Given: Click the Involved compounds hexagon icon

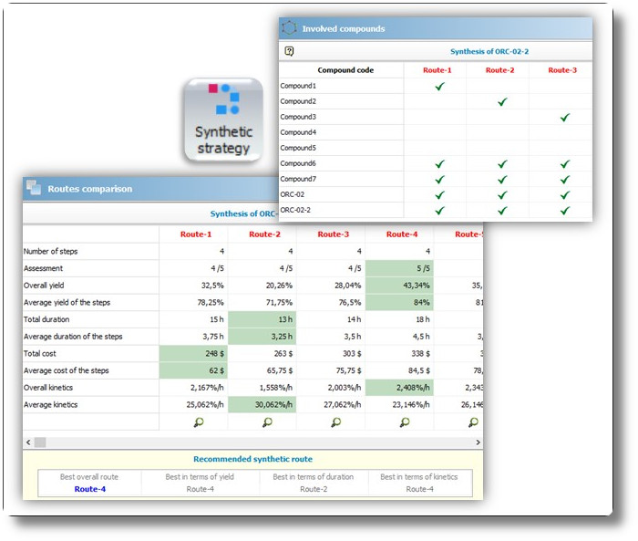Looking at the screenshot, I should tap(289, 28).
